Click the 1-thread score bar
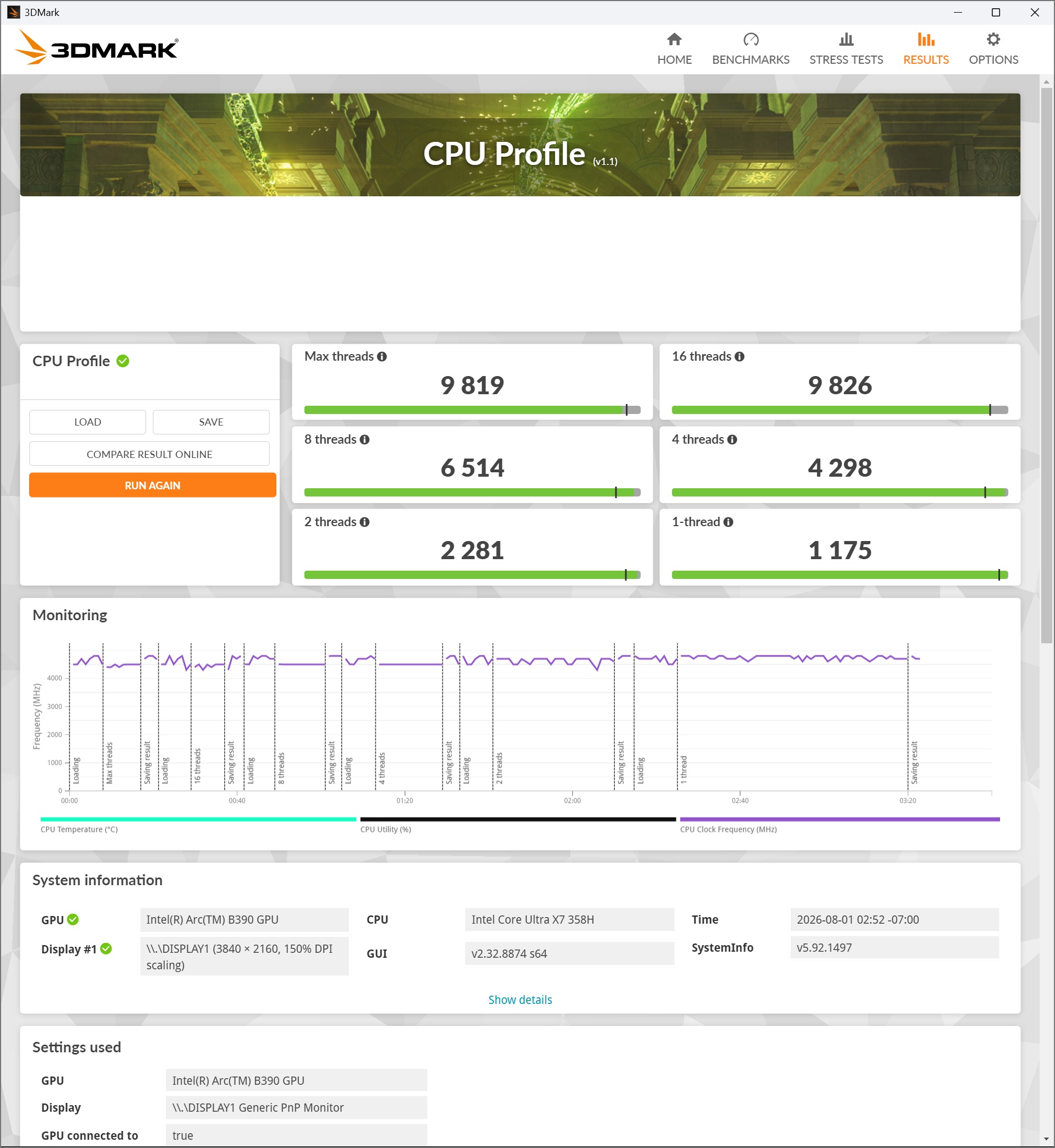 [840, 575]
